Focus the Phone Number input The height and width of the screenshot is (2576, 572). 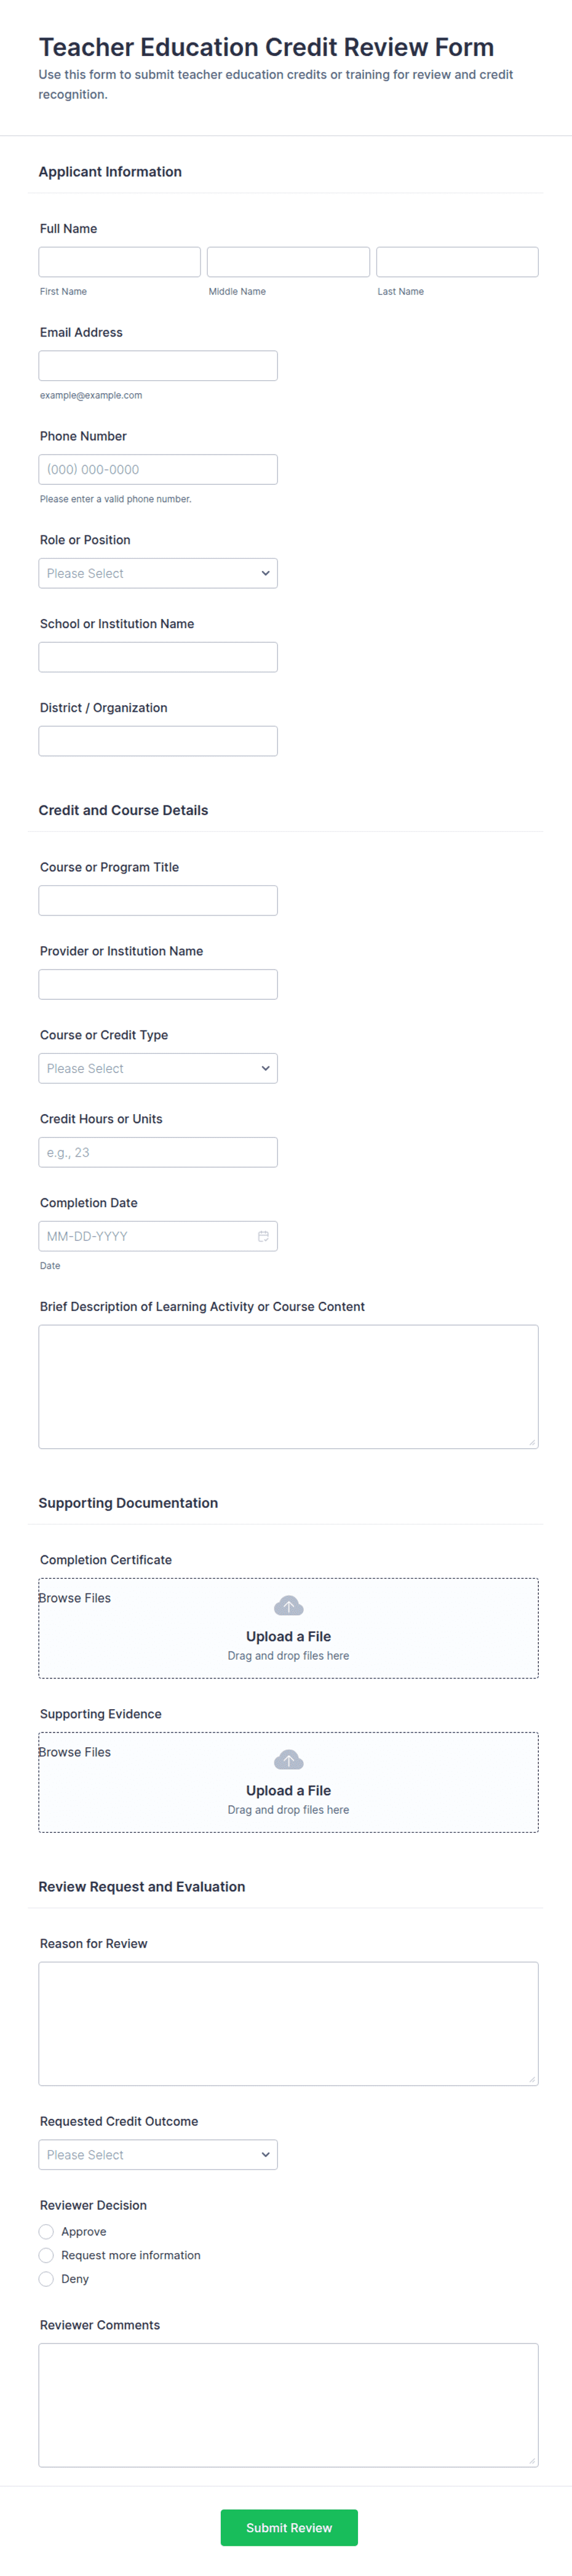(158, 469)
